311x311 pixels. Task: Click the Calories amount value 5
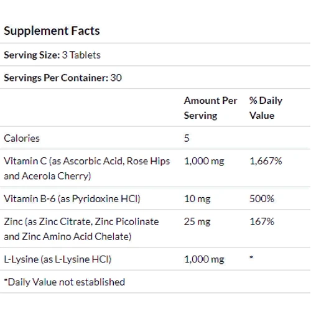pos(187,138)
